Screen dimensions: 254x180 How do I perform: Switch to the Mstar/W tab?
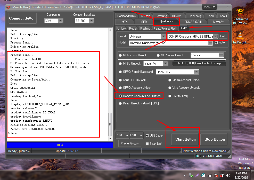point(218,22)
